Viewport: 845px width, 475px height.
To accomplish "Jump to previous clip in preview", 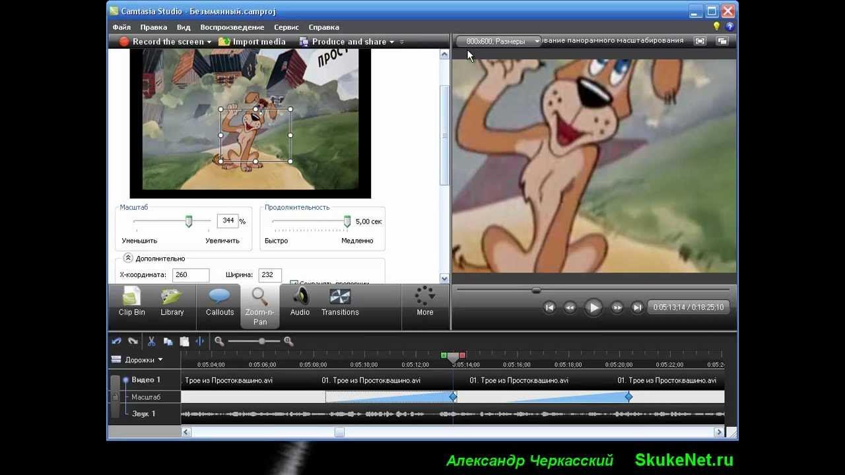I will pos(549,307).
